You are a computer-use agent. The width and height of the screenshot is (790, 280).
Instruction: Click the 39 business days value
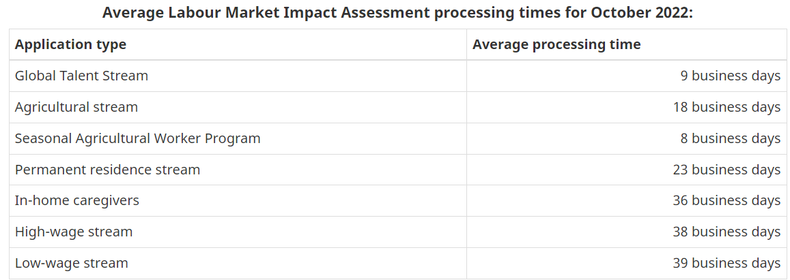(x=726, y=263)
